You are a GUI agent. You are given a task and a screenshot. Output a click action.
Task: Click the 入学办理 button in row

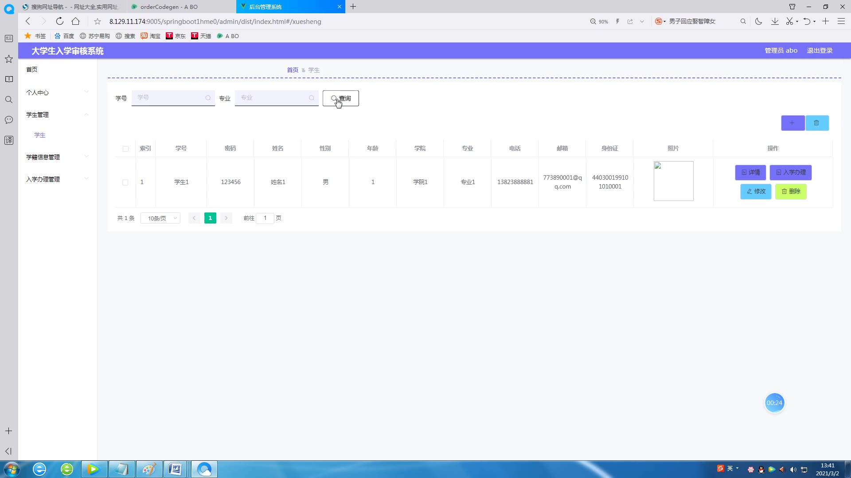790,172
